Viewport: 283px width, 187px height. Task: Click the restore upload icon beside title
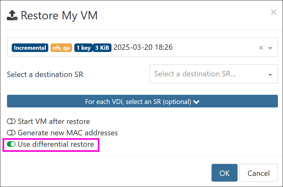tap(12, 15)
